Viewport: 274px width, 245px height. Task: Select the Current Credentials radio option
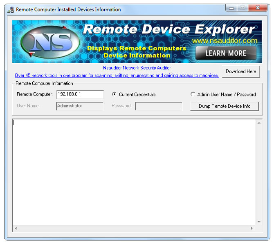[x=115, y=94]
